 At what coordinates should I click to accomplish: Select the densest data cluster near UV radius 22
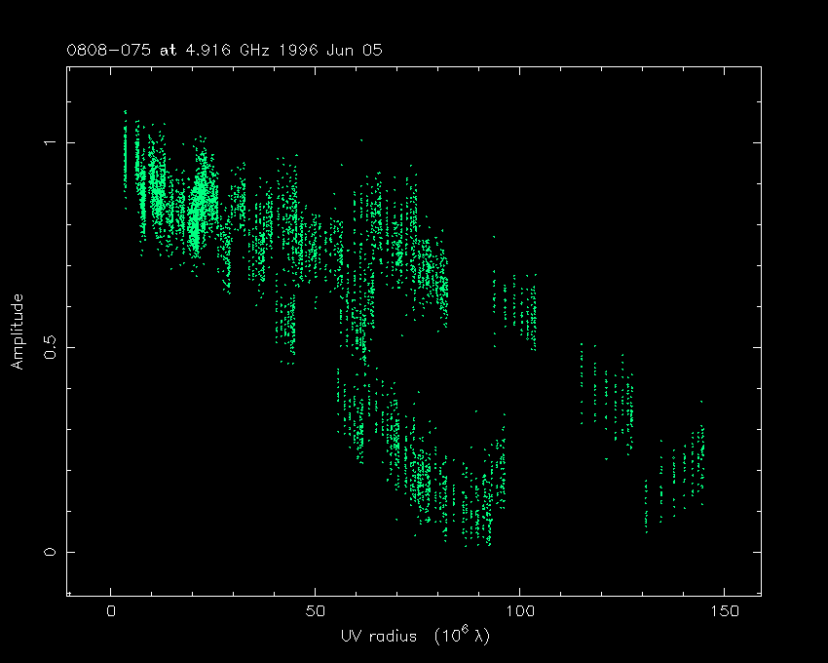(x=202, y=195)
